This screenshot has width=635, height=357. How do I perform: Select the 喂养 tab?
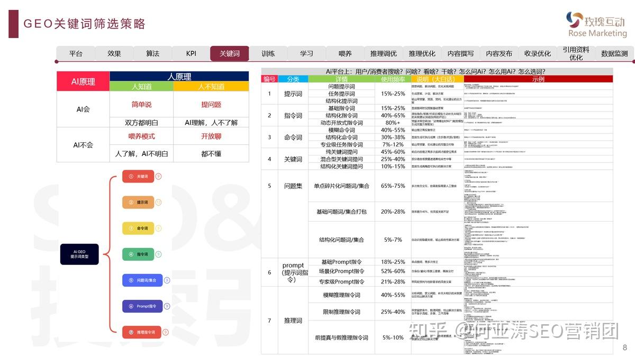345,53
